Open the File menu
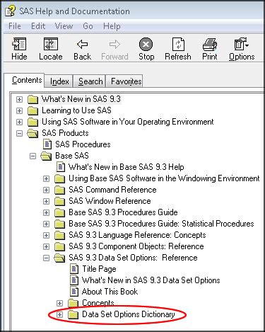Screen dimensions: 265x332 click(x=15, y=26)
